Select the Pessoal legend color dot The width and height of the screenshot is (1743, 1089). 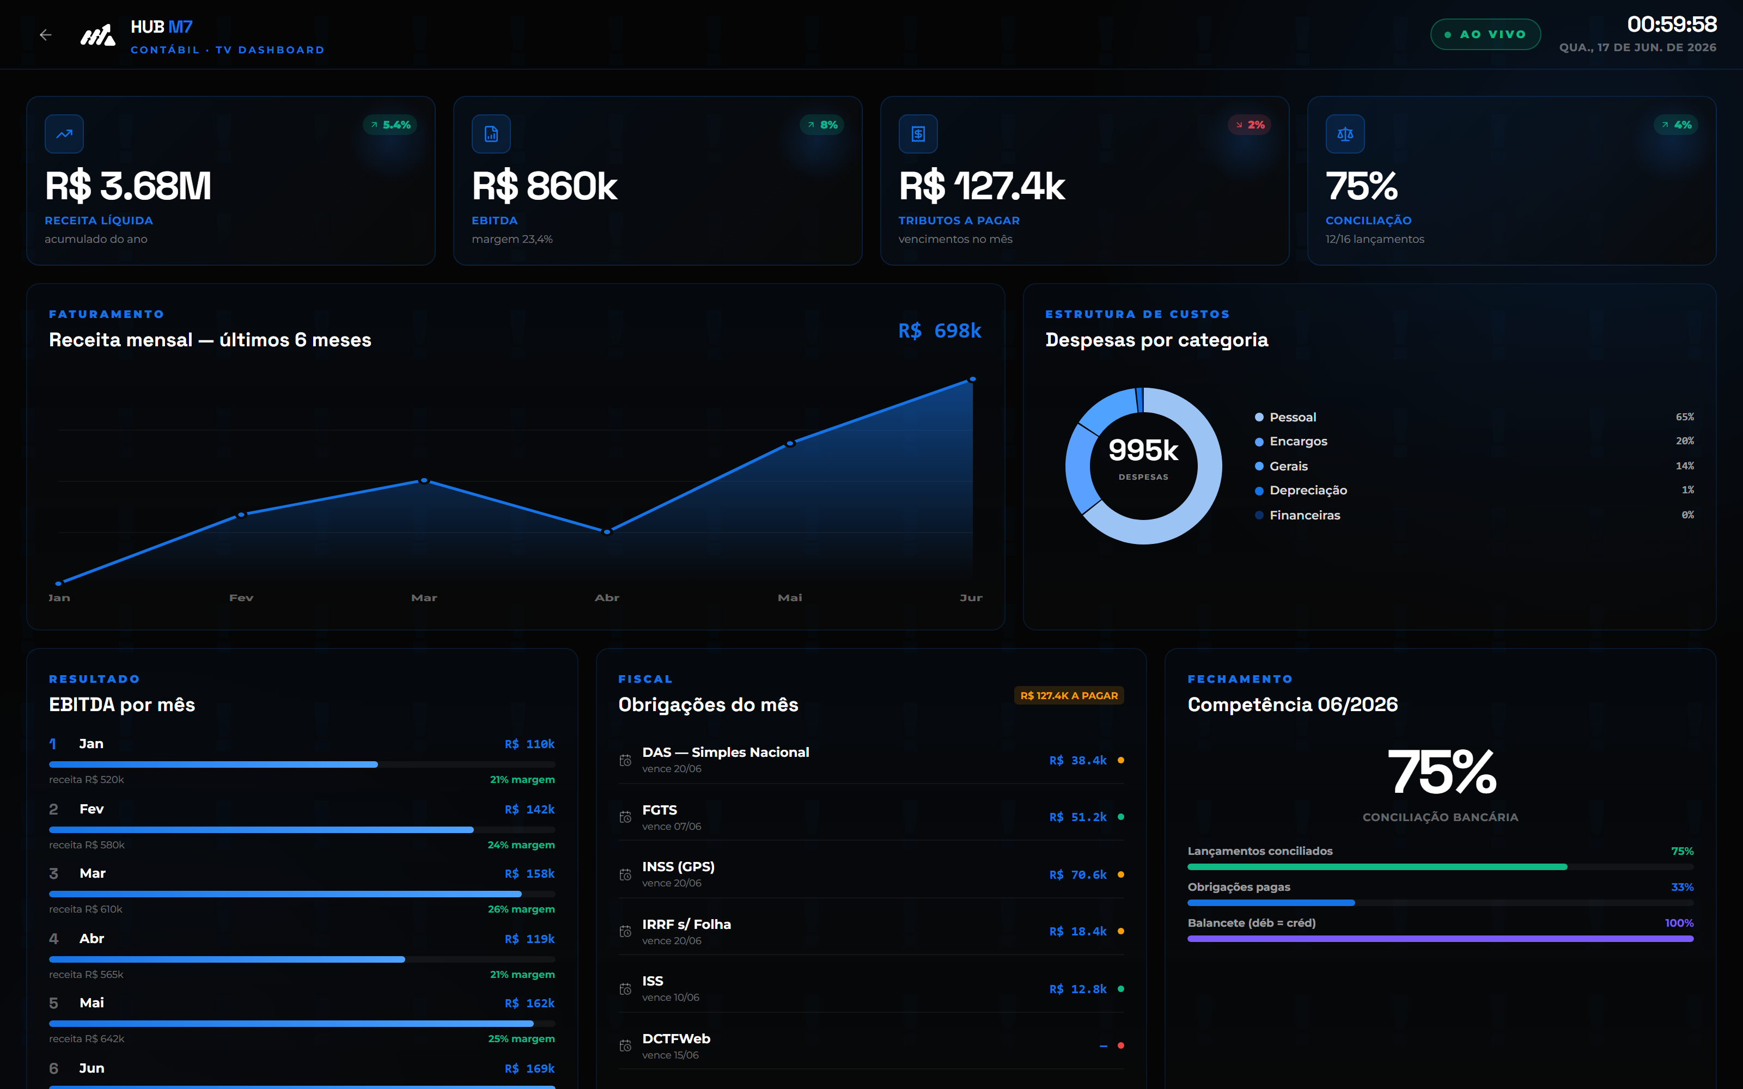tap(1259, 418)
